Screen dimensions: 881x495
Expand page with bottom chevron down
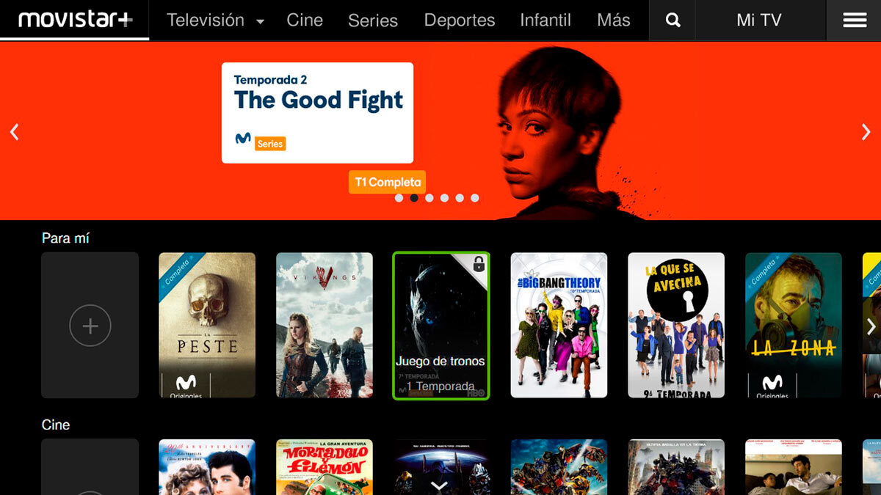coord(439,485)
